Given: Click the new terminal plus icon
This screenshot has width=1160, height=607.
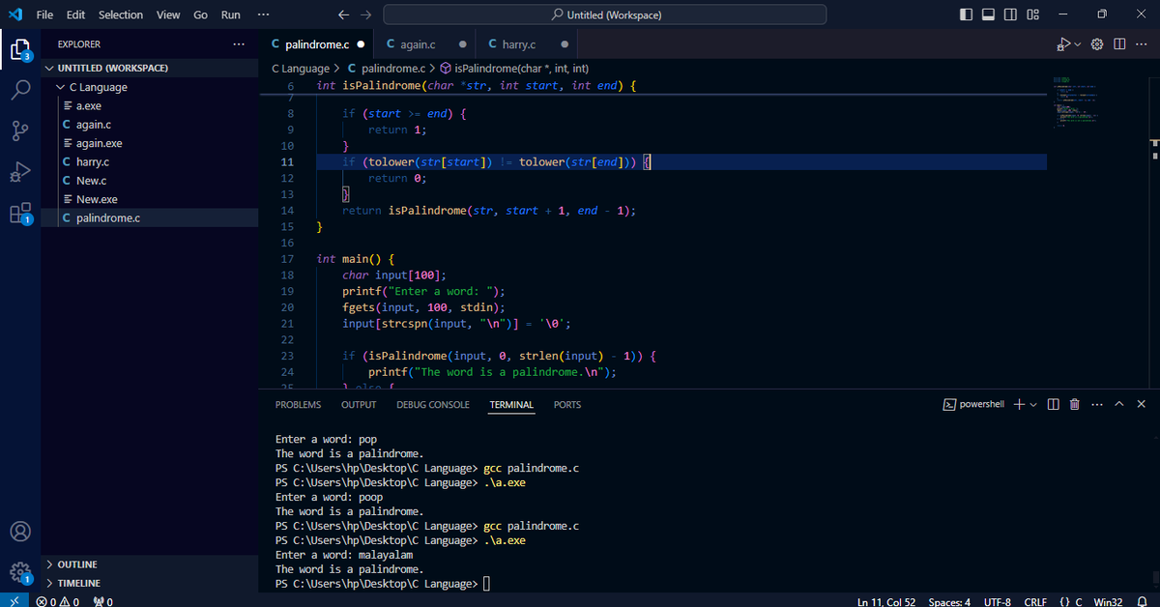Looking at the screenshot, I should tap(1019, 404).
